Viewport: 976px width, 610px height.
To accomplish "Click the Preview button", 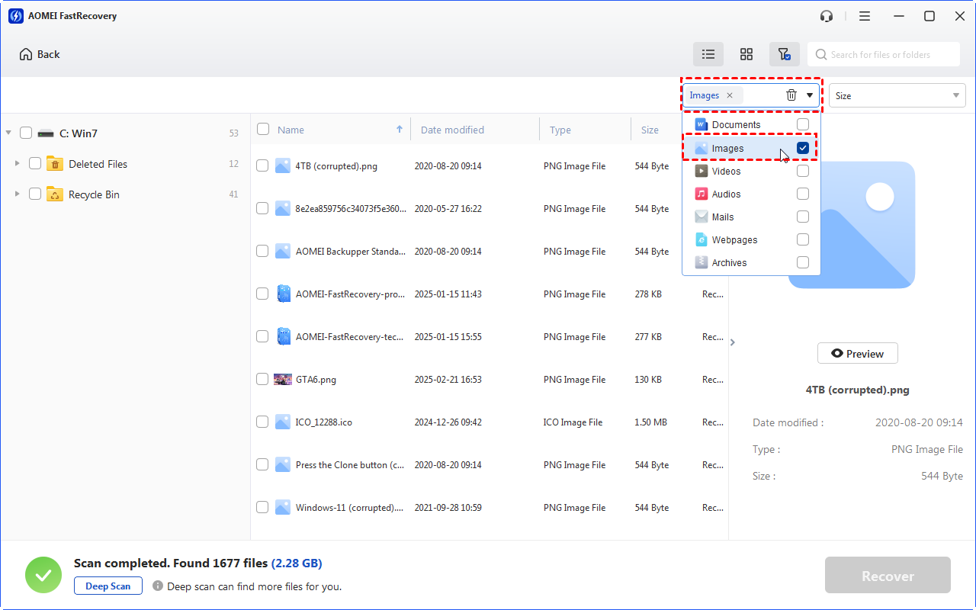I will click(857, 354).
